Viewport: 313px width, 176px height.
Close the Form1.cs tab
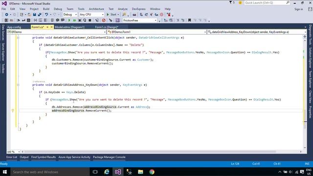tap(51, 27)
